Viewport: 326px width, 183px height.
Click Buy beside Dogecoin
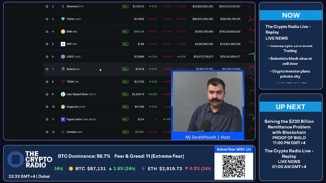125,107
